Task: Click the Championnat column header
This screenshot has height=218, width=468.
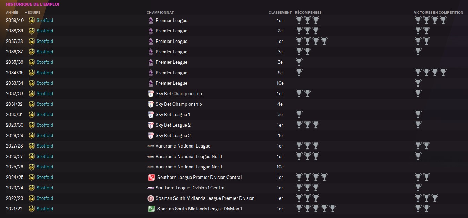Action: [160, 12]
